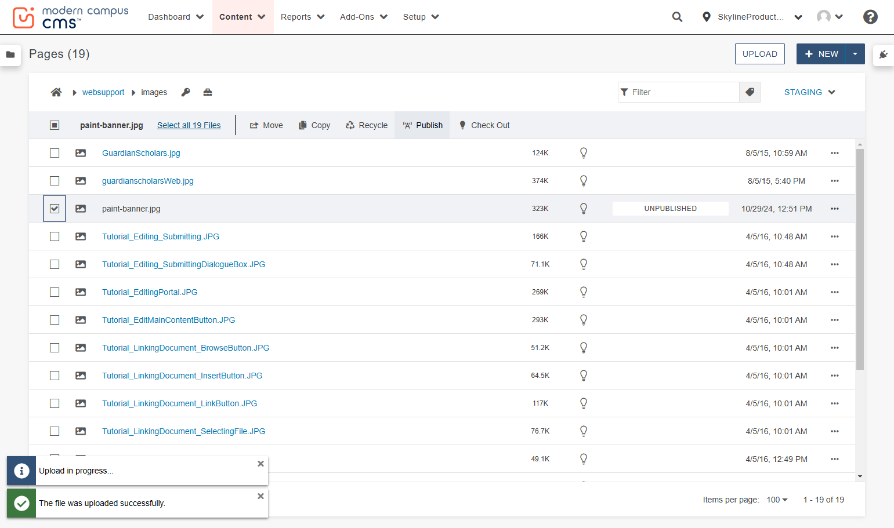Open items per page dropdown

777,500
